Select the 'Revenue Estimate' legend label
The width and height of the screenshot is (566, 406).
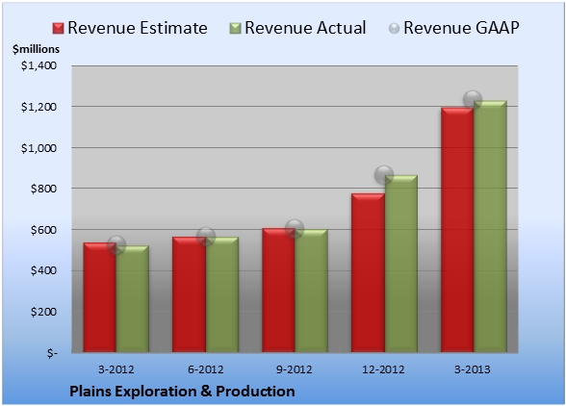pyautogui.click(x=138, y=28)
